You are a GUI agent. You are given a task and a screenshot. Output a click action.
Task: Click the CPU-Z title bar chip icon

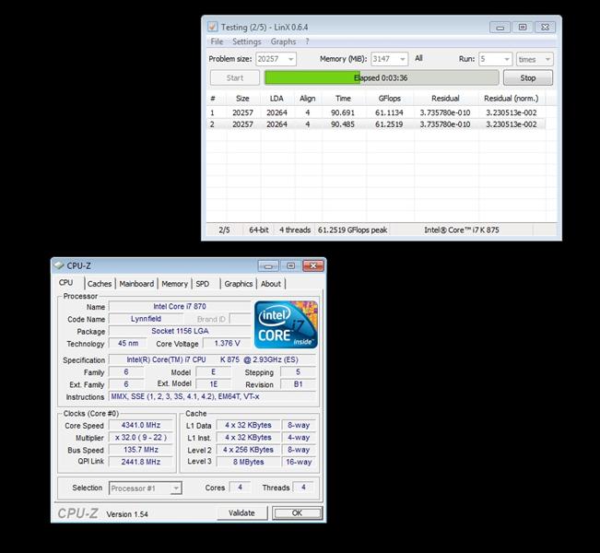[x=59, y=265]
